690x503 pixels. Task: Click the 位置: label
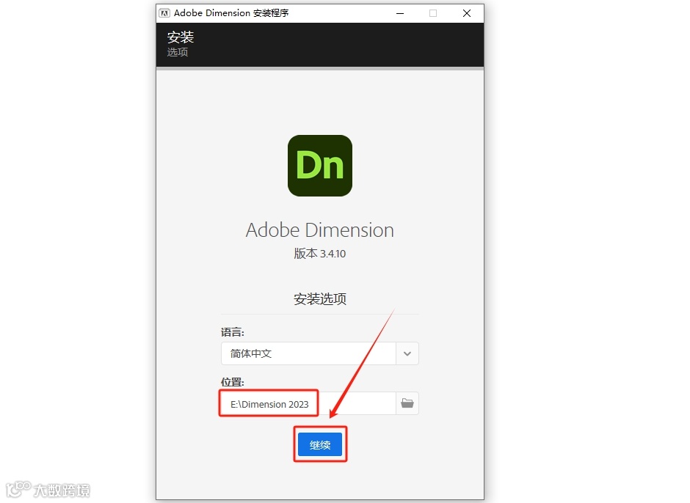pyautogui.click(x=233, y=382)
